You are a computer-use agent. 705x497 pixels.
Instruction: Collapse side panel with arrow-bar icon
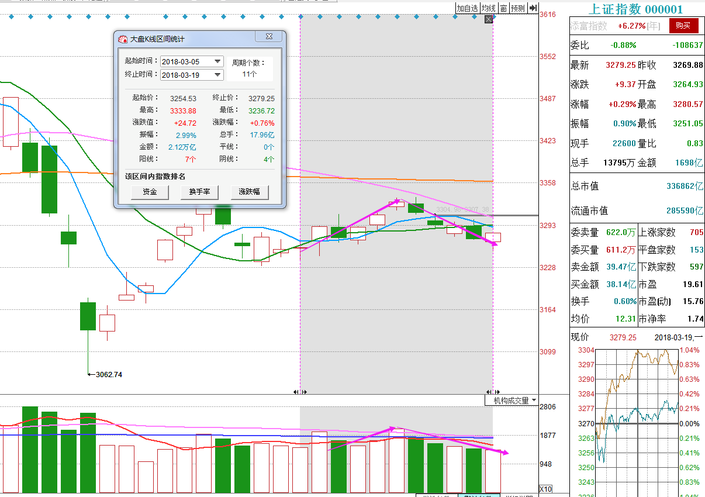[x=533, y=8]
